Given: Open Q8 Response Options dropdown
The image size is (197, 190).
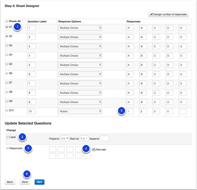Looking at the screenshot, I should pos(80,93).
